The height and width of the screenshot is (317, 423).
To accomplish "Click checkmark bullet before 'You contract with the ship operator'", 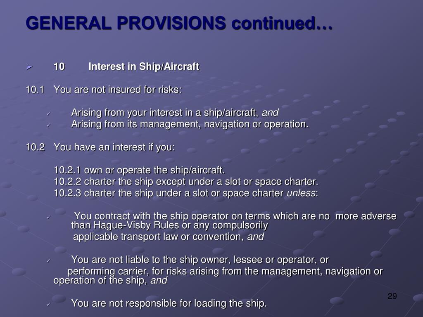I will click(49, 217).
